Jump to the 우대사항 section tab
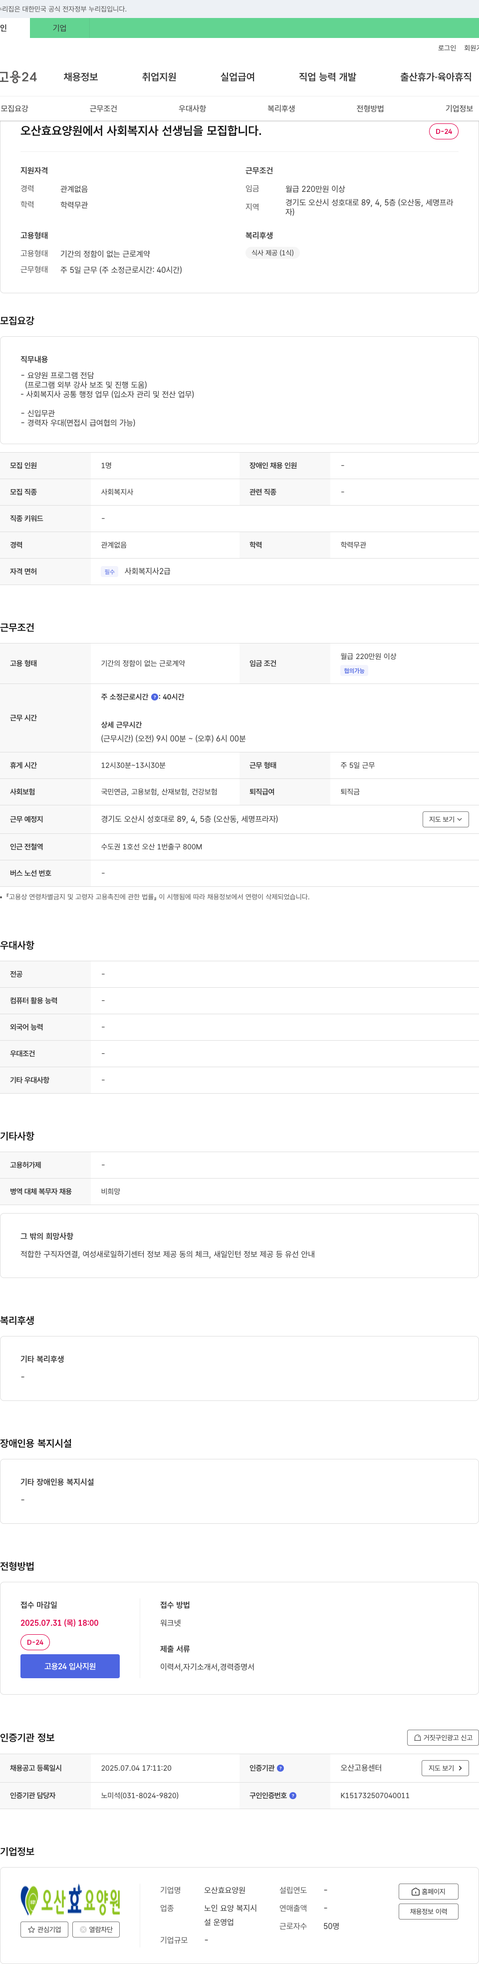Screen dimensions: 479x1964 [x=193, y=108]
